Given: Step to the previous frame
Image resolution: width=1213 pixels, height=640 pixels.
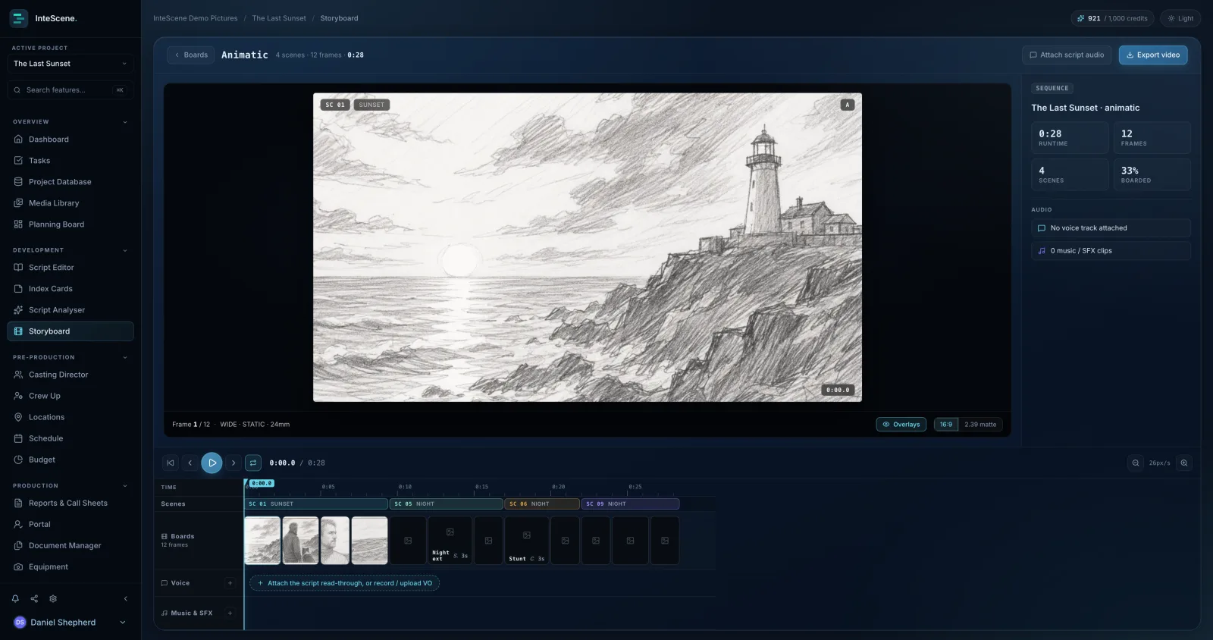Looking at the screenshot, I should (190, 463).
